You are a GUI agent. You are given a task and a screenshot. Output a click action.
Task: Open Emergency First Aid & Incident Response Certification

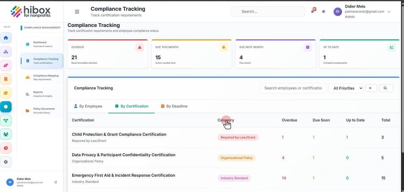123,175
